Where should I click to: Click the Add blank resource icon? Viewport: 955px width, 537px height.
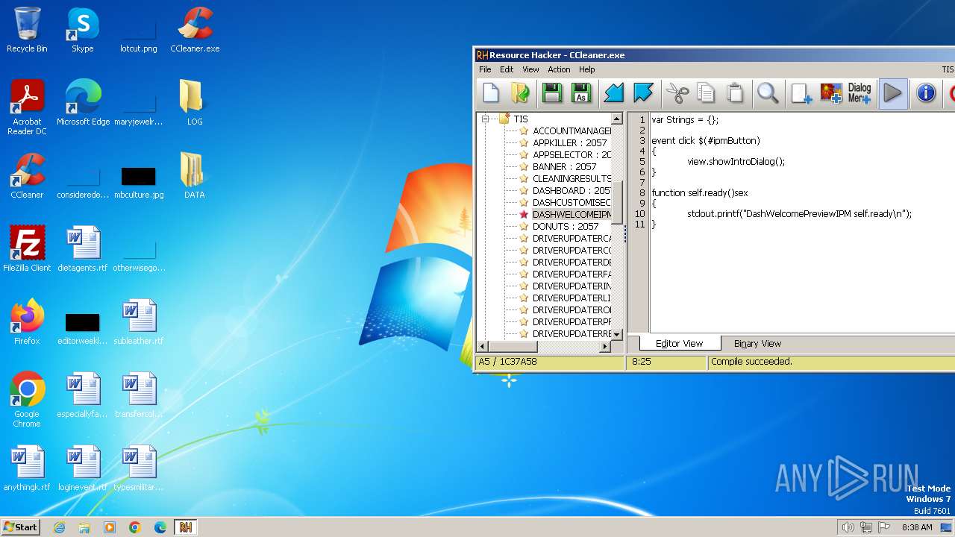pos(801,93)
